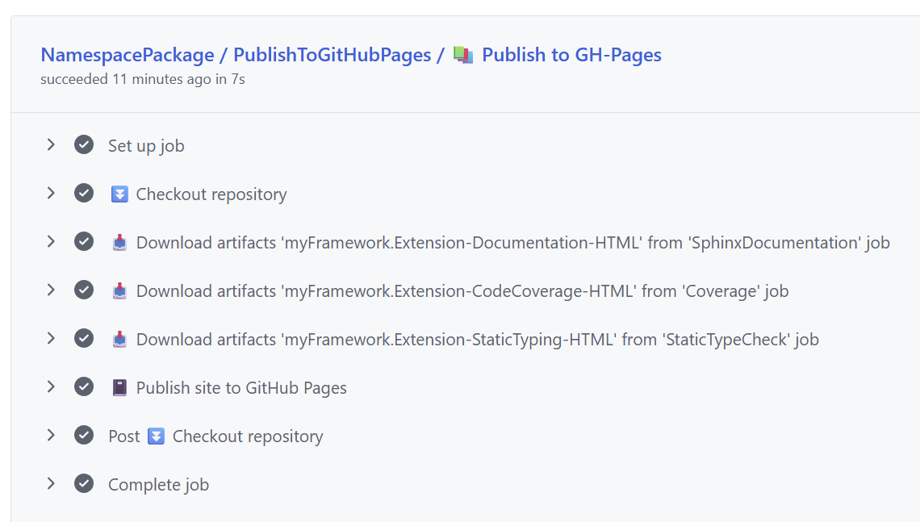Expand the Complete job step chevron
920x522 pixels.
[x=51, y=484]
